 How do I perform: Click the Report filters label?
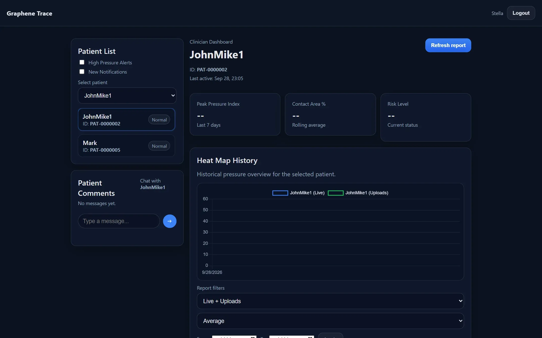pos(211,288)
